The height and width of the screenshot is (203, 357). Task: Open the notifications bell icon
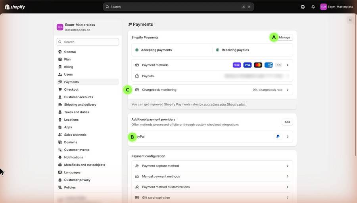click(x=313, y=7)
